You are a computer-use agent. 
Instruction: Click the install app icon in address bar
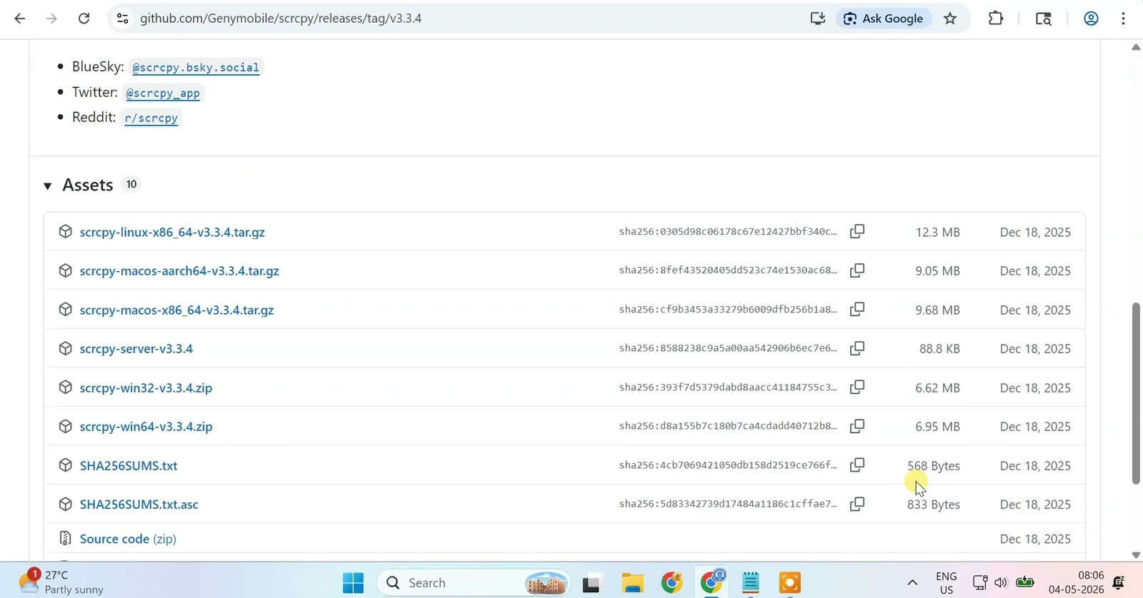[818, 19]
